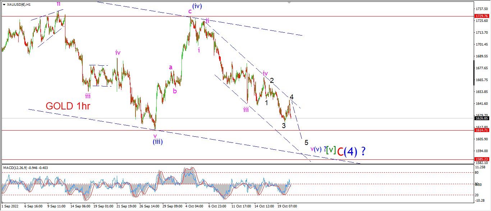Select the green [v] wave label
The width and height of the screenshot is (491, 211).
tap(331, 149)
